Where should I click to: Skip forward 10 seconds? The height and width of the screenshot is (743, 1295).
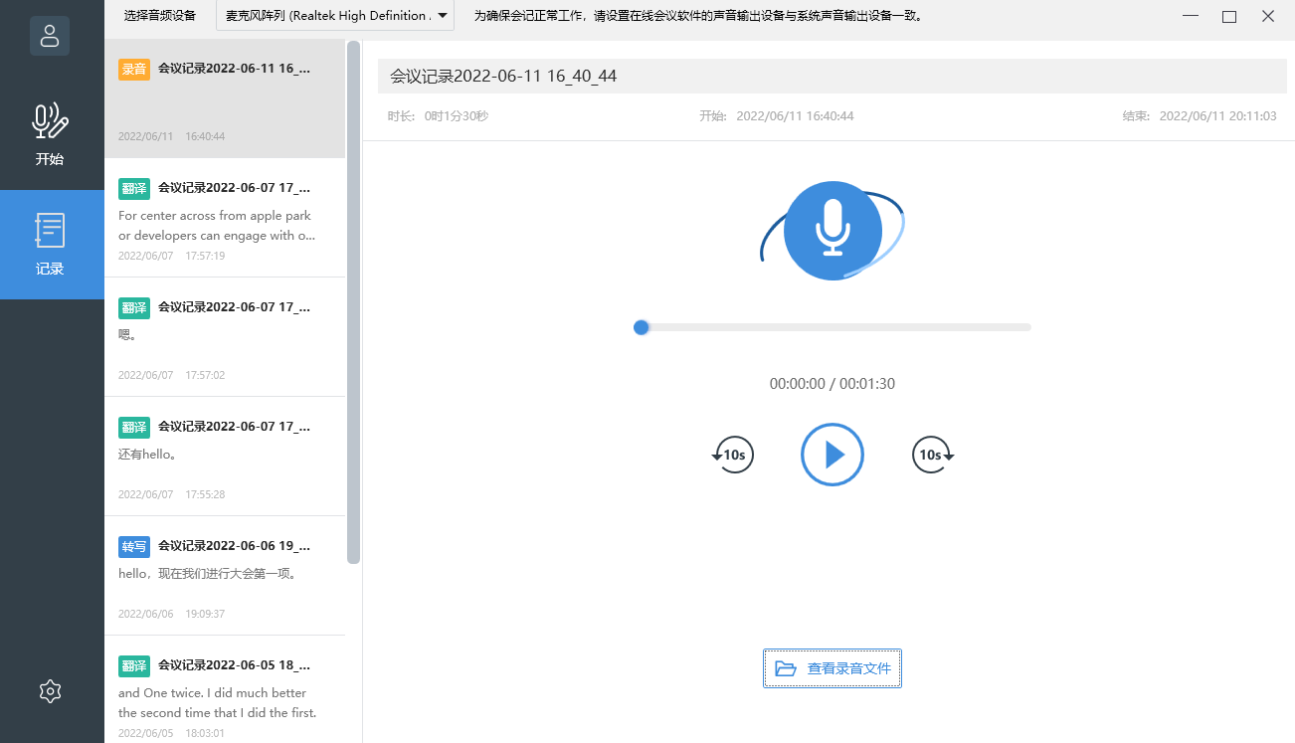(x=932, y=455)
